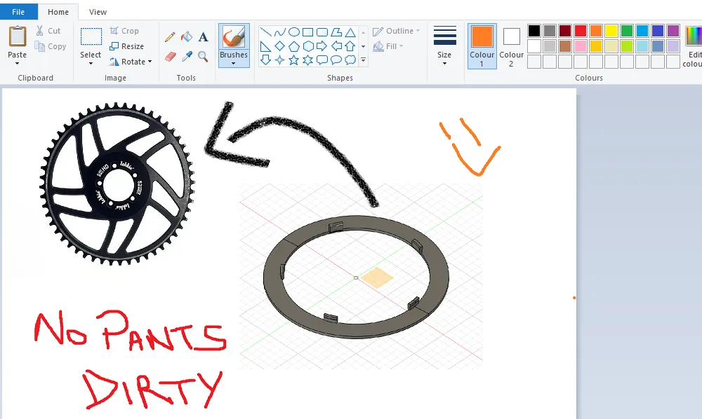This screenshot has width=702, height=419.
Task: Choose the Diamond shape
Action: tap(280, 46)
